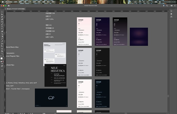The width and height of the screenshot is (177, 114).
Task: Go to first artboard
Action: tap(21, 113)
